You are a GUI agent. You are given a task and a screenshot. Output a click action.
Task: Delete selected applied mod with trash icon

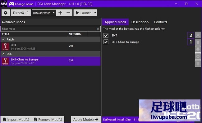pyautogui.click(x=198, y=64)
